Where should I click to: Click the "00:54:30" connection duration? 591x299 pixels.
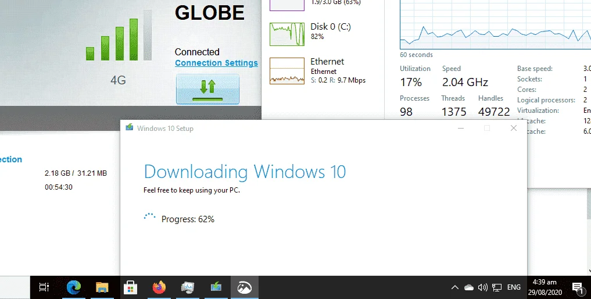[59, 187]
